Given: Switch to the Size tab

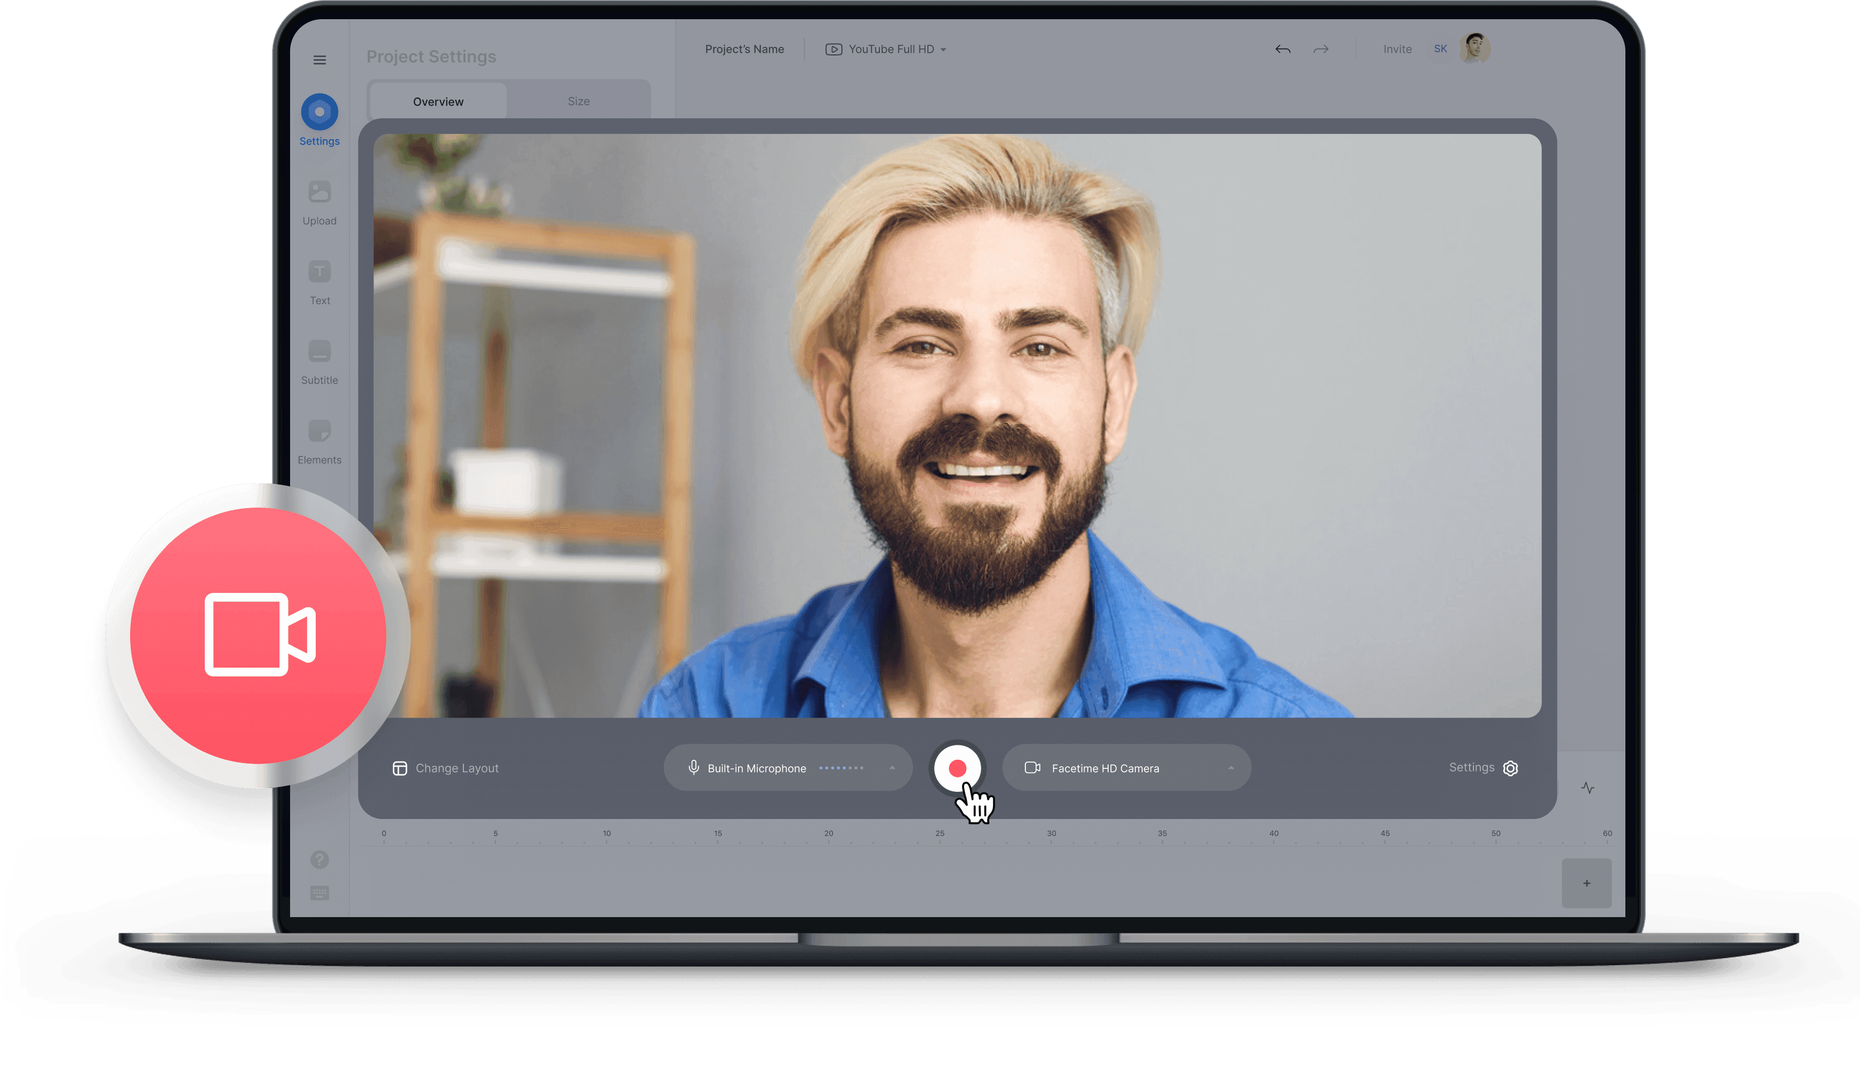Looking at the screenshot, I should [x=579, y=101].
